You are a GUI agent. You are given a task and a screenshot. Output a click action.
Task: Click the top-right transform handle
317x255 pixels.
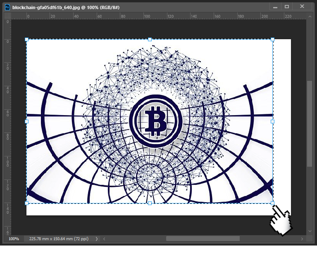click(x=272, y=39)
